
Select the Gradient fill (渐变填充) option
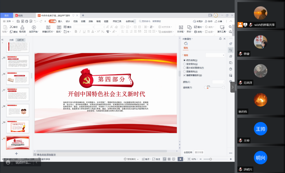click(184, 64)
